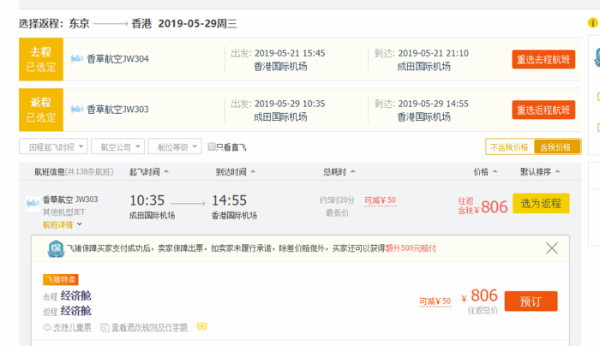The image size is (600, 346).
Task: Click 重选去程航班 button
Action: point(543,59)
